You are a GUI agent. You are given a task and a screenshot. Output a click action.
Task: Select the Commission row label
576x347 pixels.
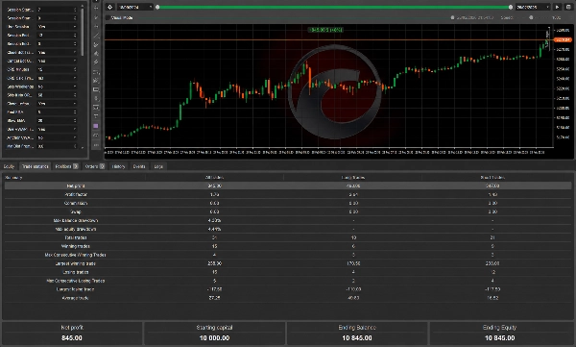[x=76, y=203]
